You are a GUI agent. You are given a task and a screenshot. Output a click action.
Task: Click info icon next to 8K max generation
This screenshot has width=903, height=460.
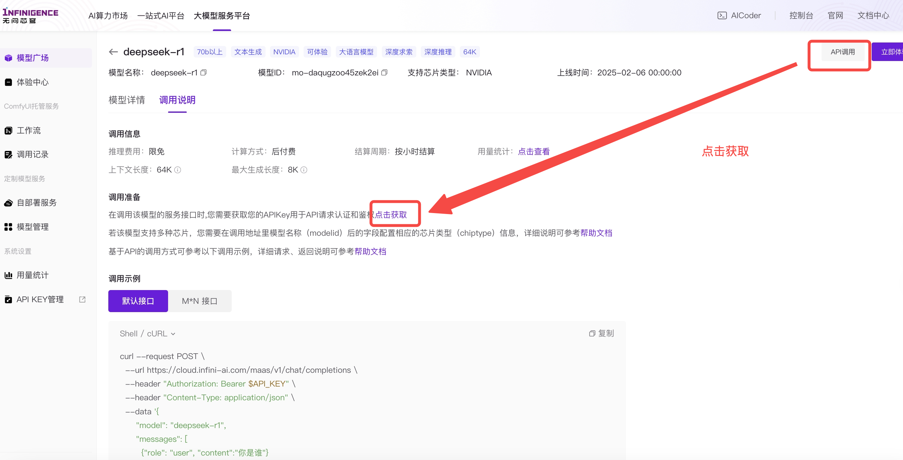304,170
